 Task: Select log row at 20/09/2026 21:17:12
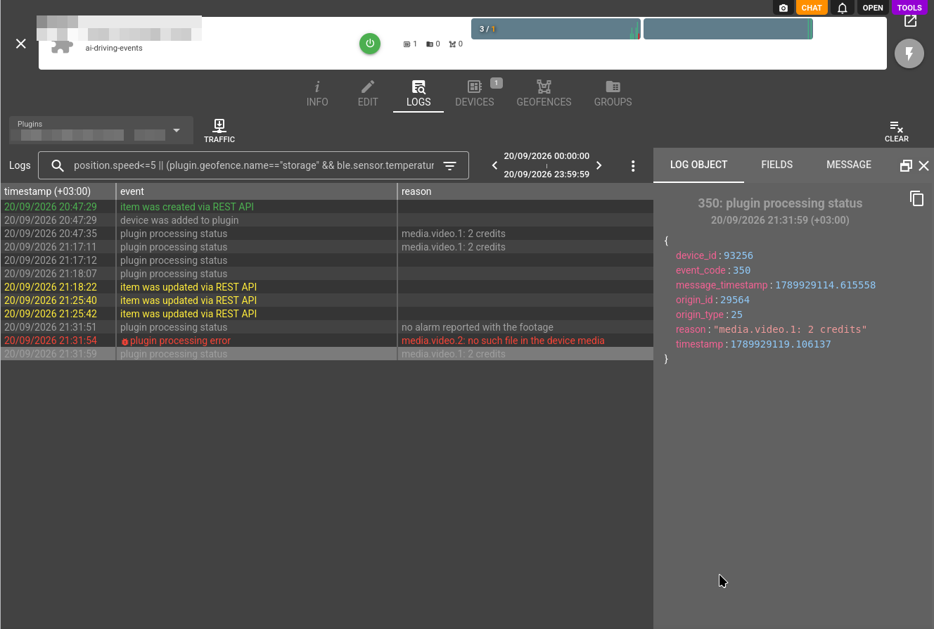click(x=327, y=260)
